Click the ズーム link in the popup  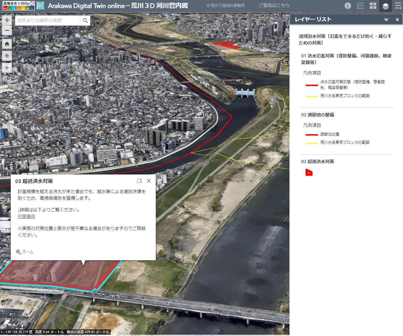27,252
